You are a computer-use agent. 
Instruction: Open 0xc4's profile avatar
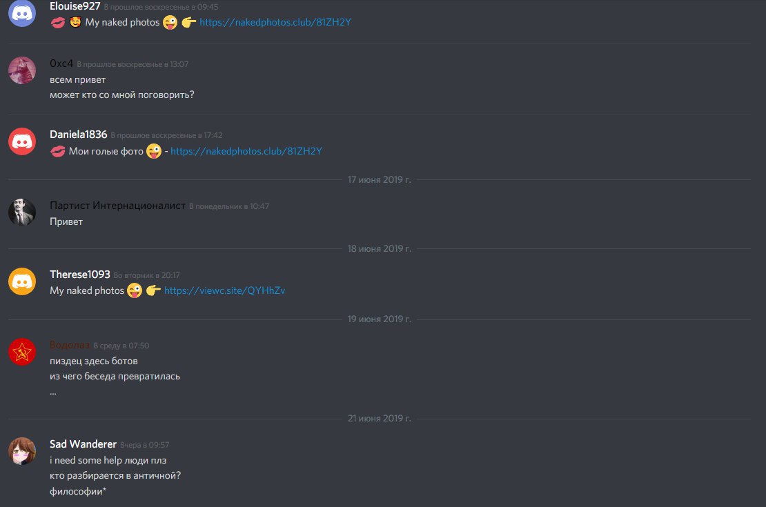(x=22, y=70)
